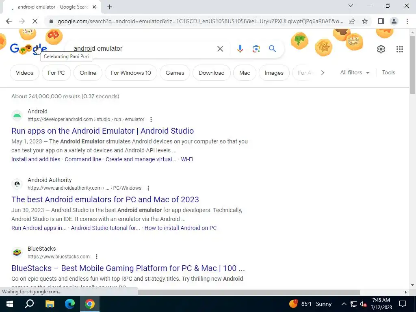Clear the search box text
This screenshot has height=312, width=416.
pyautogui.click(x=220, y=49)
